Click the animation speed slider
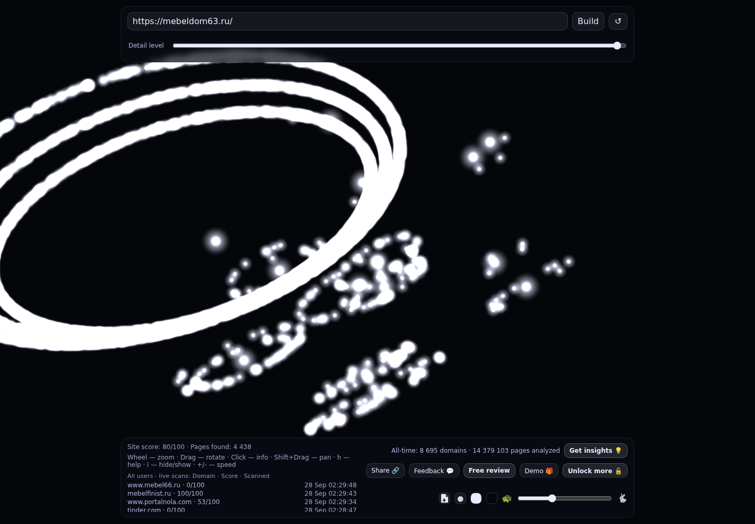The height and width of the screenshot is (524, 755). click(565, 498)
